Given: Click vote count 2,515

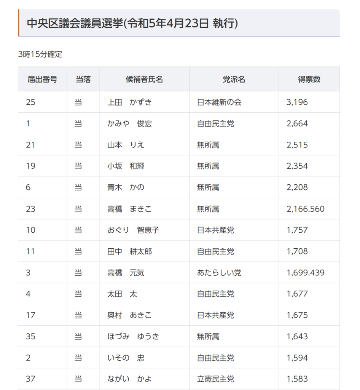Looking at the screenshot, I should tap(297, 145).
